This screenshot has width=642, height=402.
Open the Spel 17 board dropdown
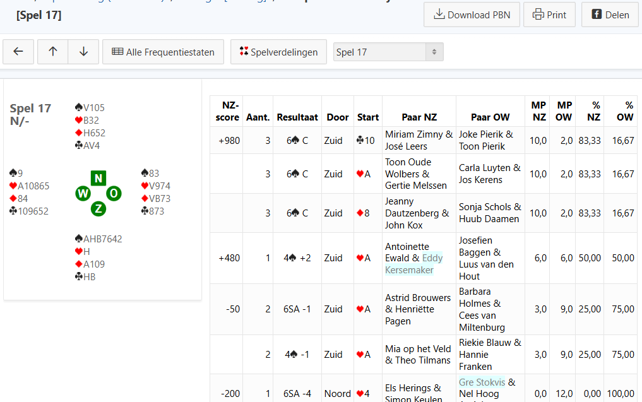(x=388, y=52)
